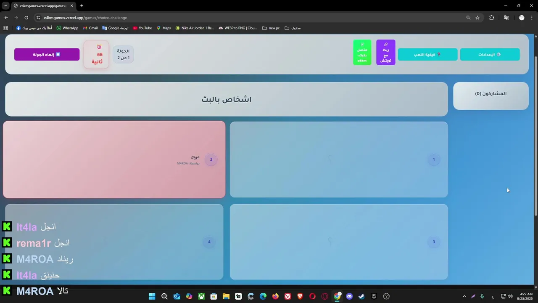This screenshot has height=303, width=538.
Task: Open the Nike Air Jordan 1 bookmark
Action: (195, 28)
